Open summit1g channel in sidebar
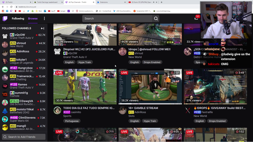Viewport: 253px width, 142px height. click(24, 94)
